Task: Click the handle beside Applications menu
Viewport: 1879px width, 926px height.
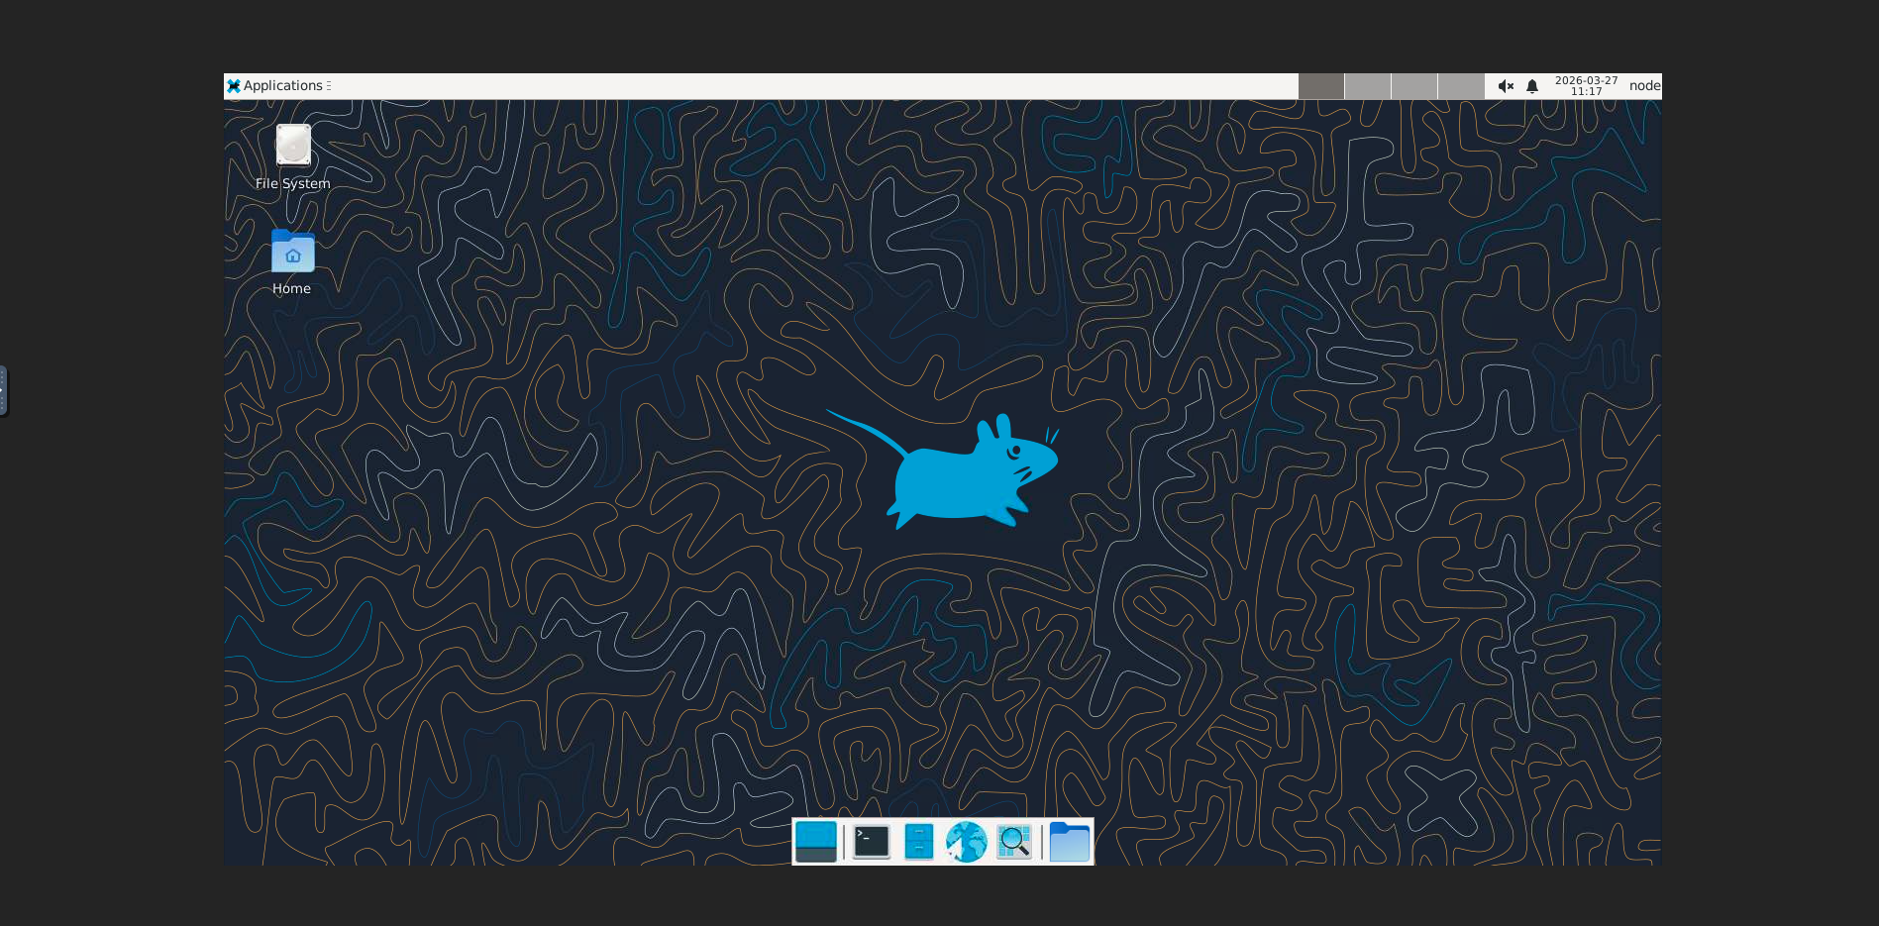Action: (329, 86)
